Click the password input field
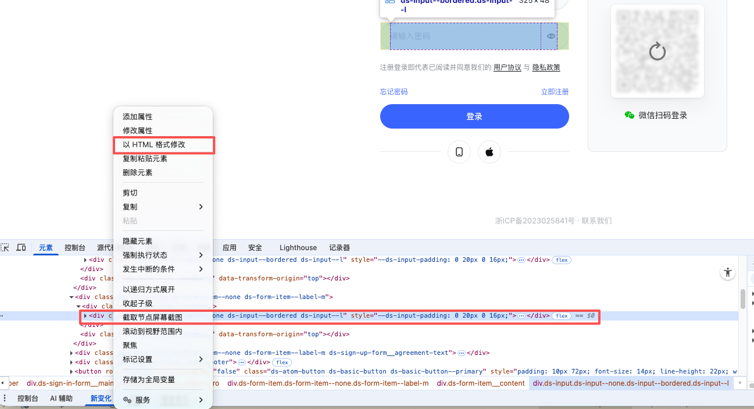This screenshot has height=409, width=754. (465, 36)
